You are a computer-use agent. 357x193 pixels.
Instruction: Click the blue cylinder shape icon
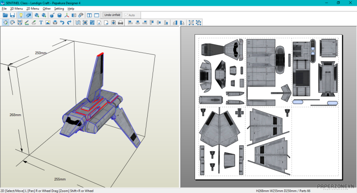(59, 15)
